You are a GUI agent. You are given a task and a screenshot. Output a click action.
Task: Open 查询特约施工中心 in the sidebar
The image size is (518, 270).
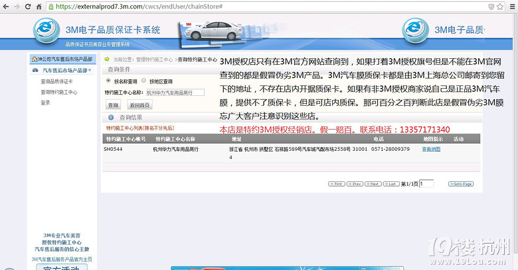tap(59, 92)
